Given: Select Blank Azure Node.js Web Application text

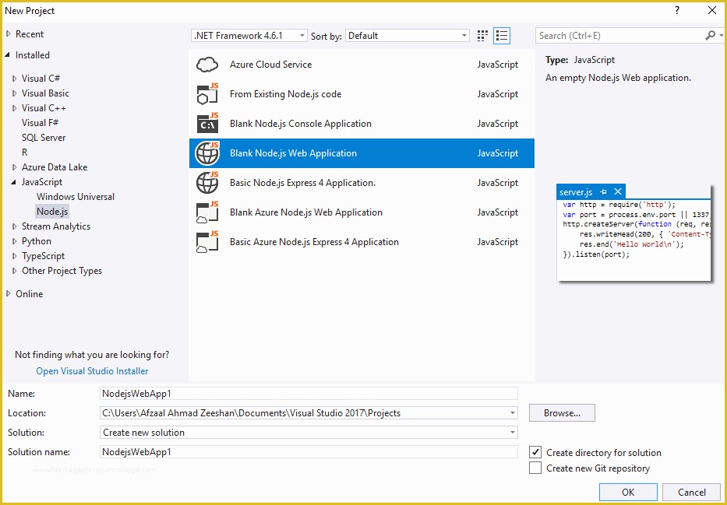Looking at the screenshot, I should [x=306, y=212].
